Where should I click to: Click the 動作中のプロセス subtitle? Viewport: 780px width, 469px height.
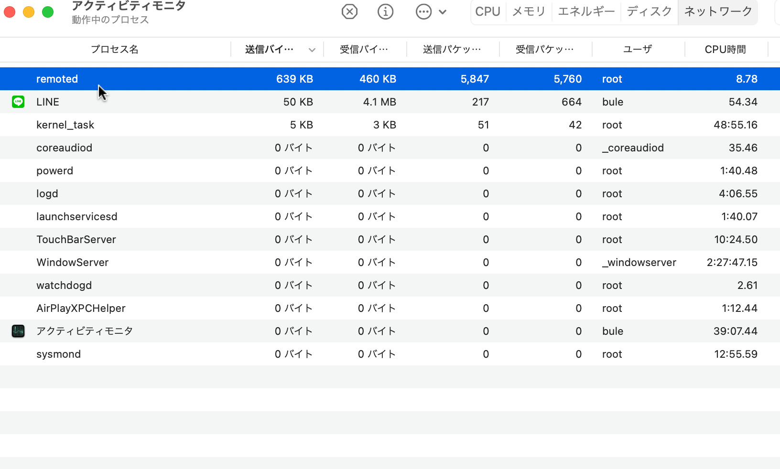(110, 20)
